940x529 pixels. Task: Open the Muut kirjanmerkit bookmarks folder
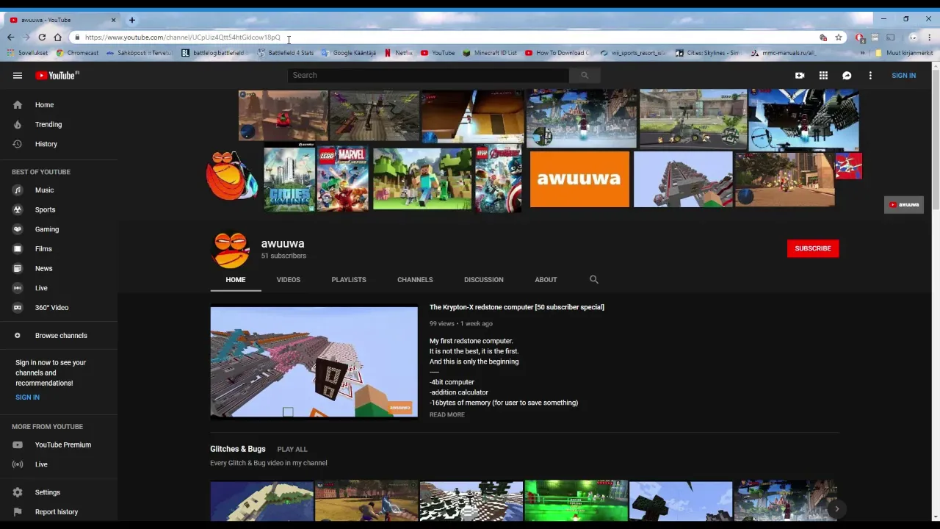(904, 53)
